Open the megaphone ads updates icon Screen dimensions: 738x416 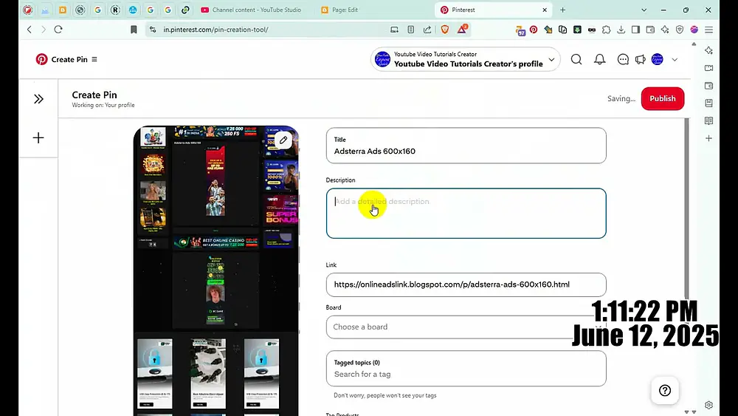tap(640, 59)
